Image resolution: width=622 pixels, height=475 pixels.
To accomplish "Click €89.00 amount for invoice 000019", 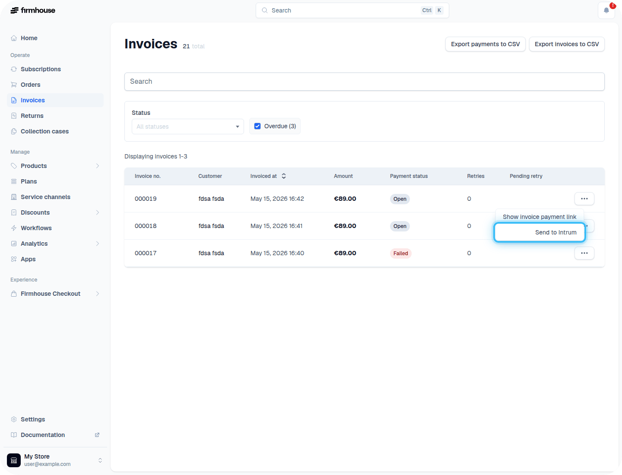I will 345,199.
